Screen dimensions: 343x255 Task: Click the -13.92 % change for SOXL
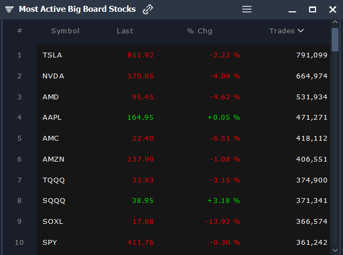[x=222, y=222]
